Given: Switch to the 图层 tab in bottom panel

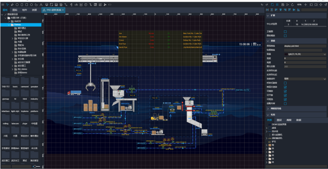Looking at the screenshot, I should tap(279, 120).
